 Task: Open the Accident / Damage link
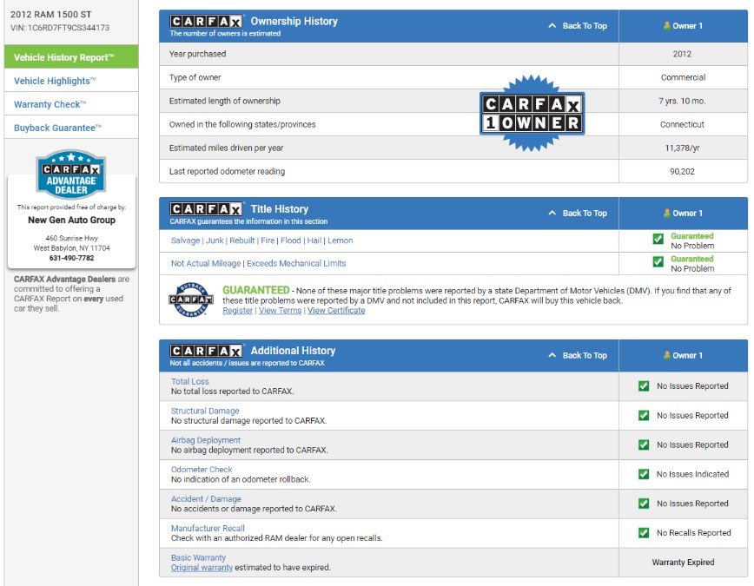[206, 499]
